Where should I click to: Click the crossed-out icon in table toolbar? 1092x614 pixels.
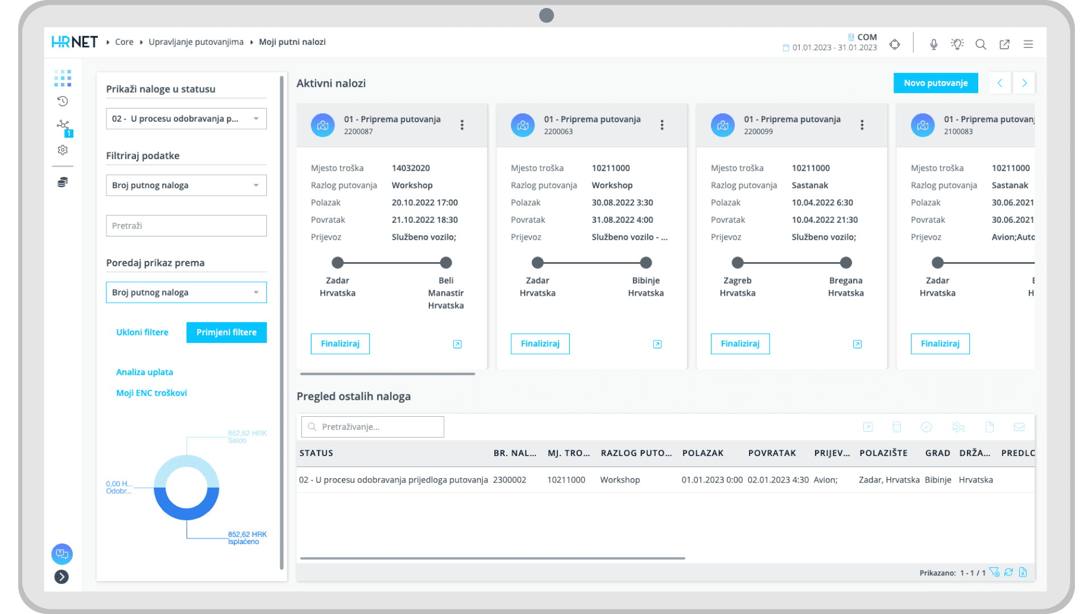[x=958, y=427]
